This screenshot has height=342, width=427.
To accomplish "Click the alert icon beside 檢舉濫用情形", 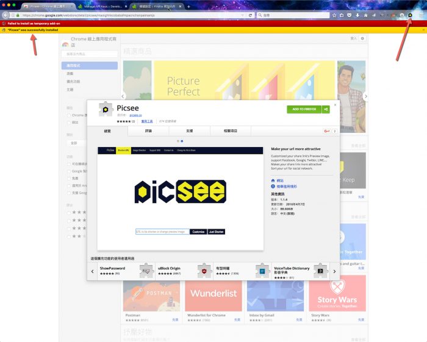I will [273, 187].
